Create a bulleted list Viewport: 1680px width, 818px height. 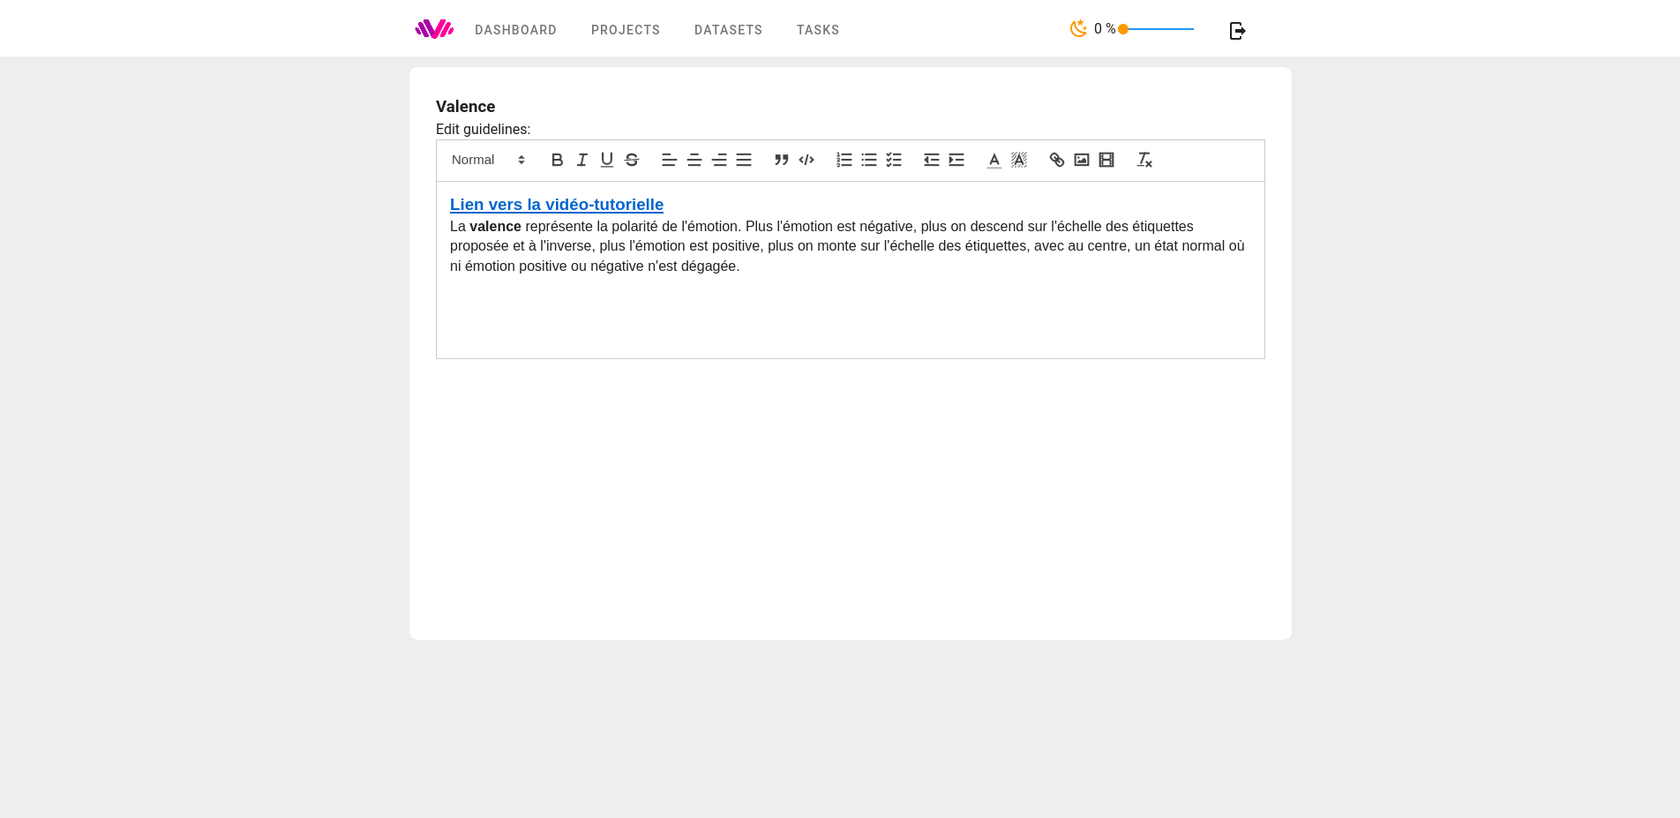[869, 160]
